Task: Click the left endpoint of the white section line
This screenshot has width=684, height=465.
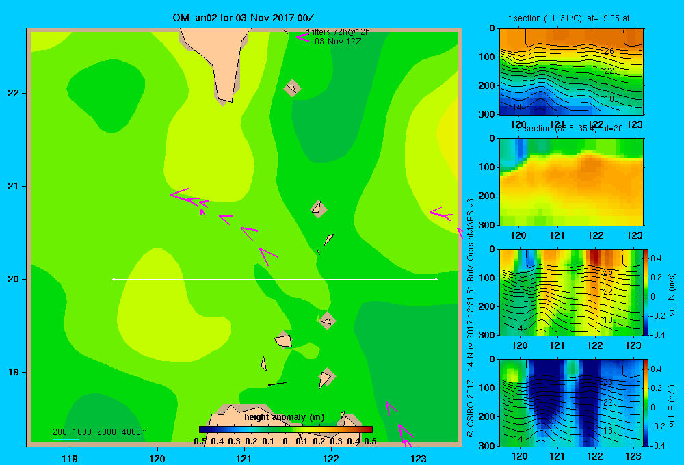Action: (114, 279)
